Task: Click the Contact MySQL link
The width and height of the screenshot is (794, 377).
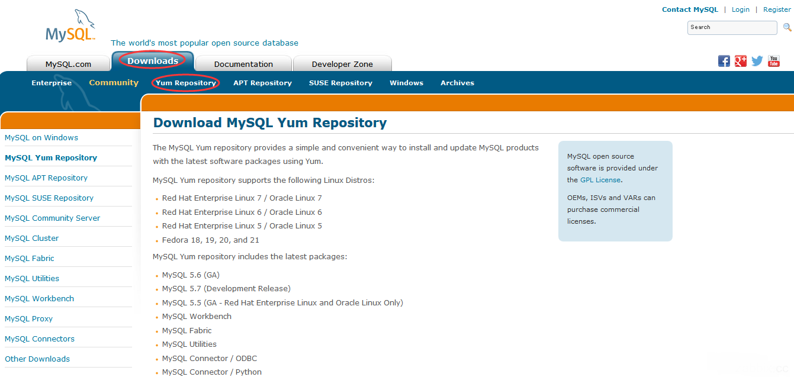Action: point(690,9)
